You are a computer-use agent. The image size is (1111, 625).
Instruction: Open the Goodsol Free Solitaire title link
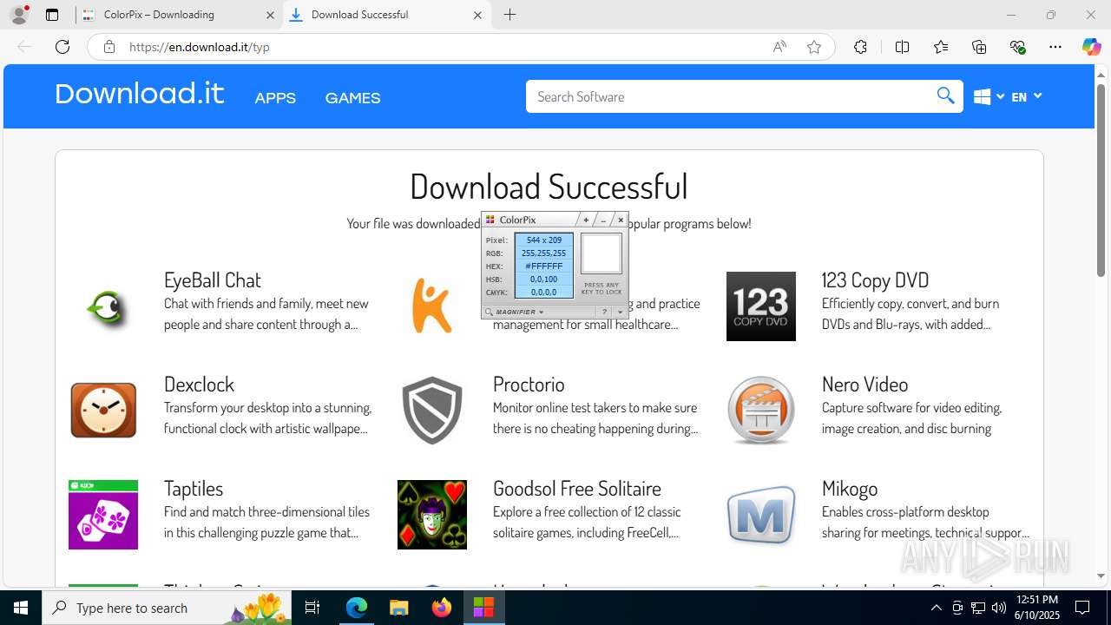(x=577, y=488)
